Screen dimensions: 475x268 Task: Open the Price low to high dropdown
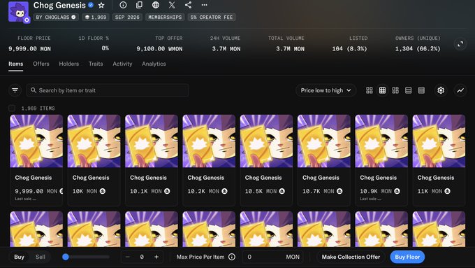coord(326,90)
